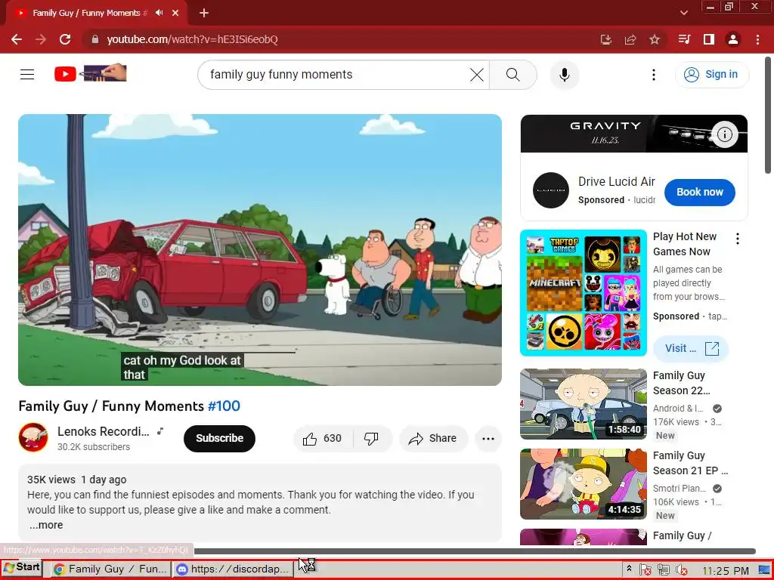This screenshot has width=774, height=580.
Task: Click the security flag tray icon
Action: 645,570
